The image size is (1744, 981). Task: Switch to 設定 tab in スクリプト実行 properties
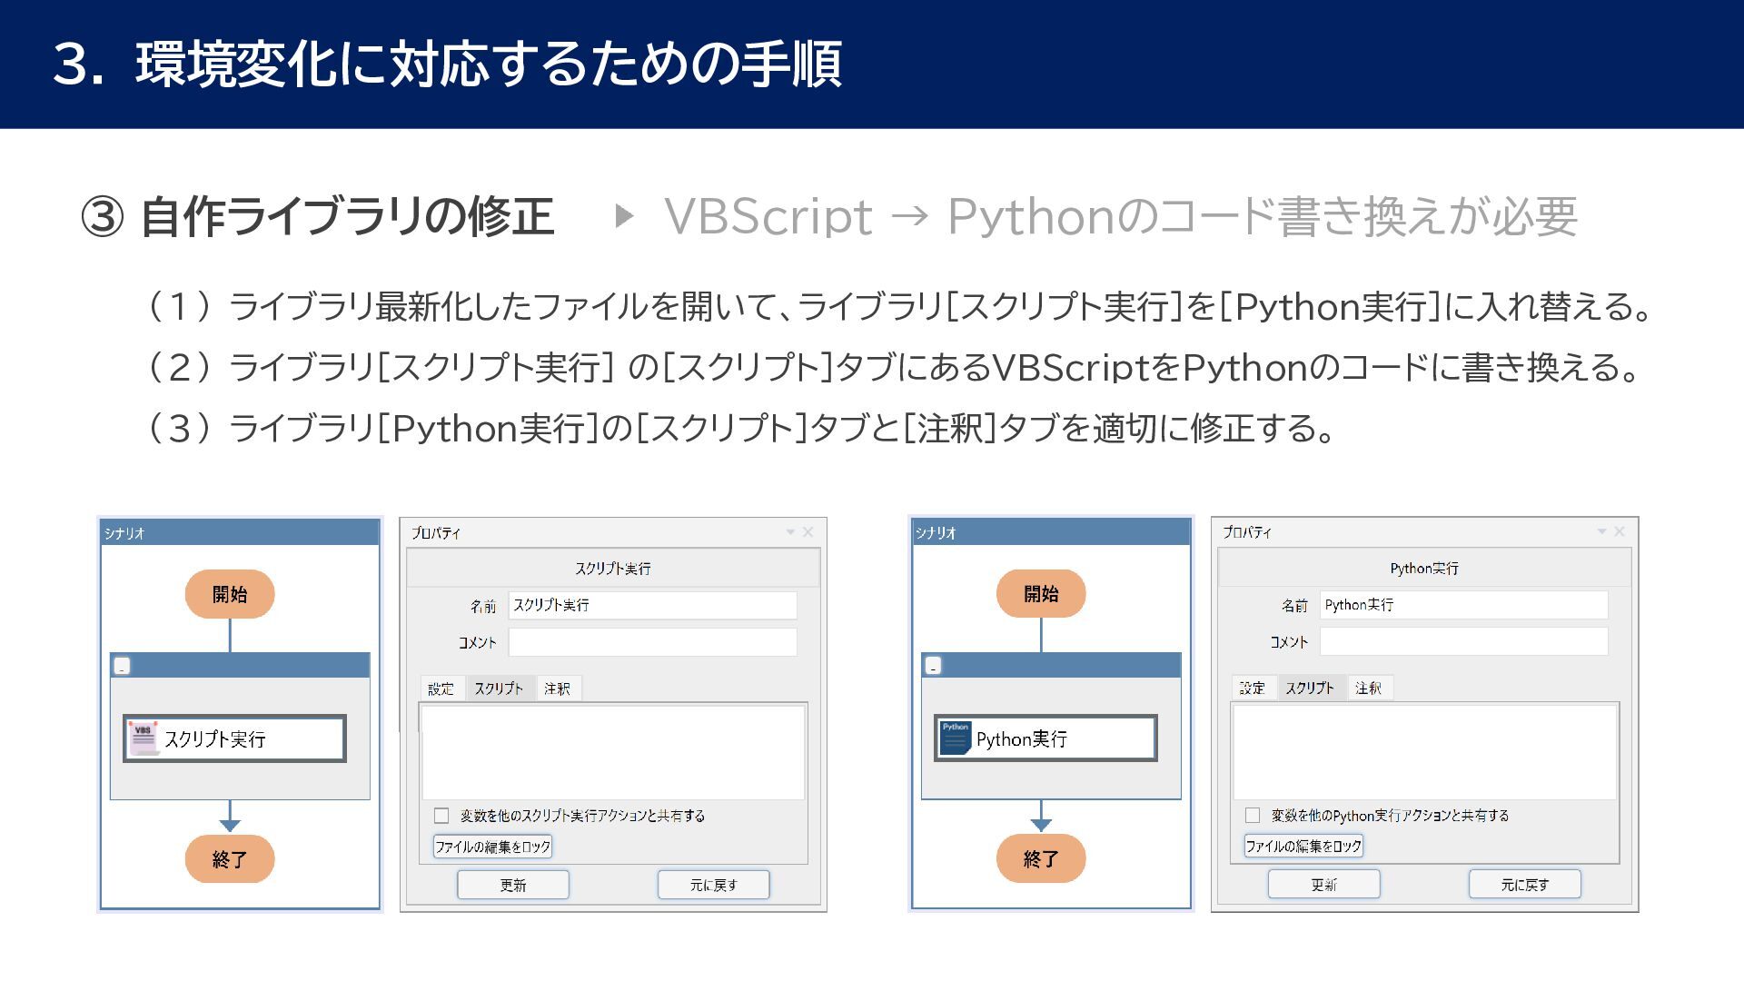[x=441, y=689]
